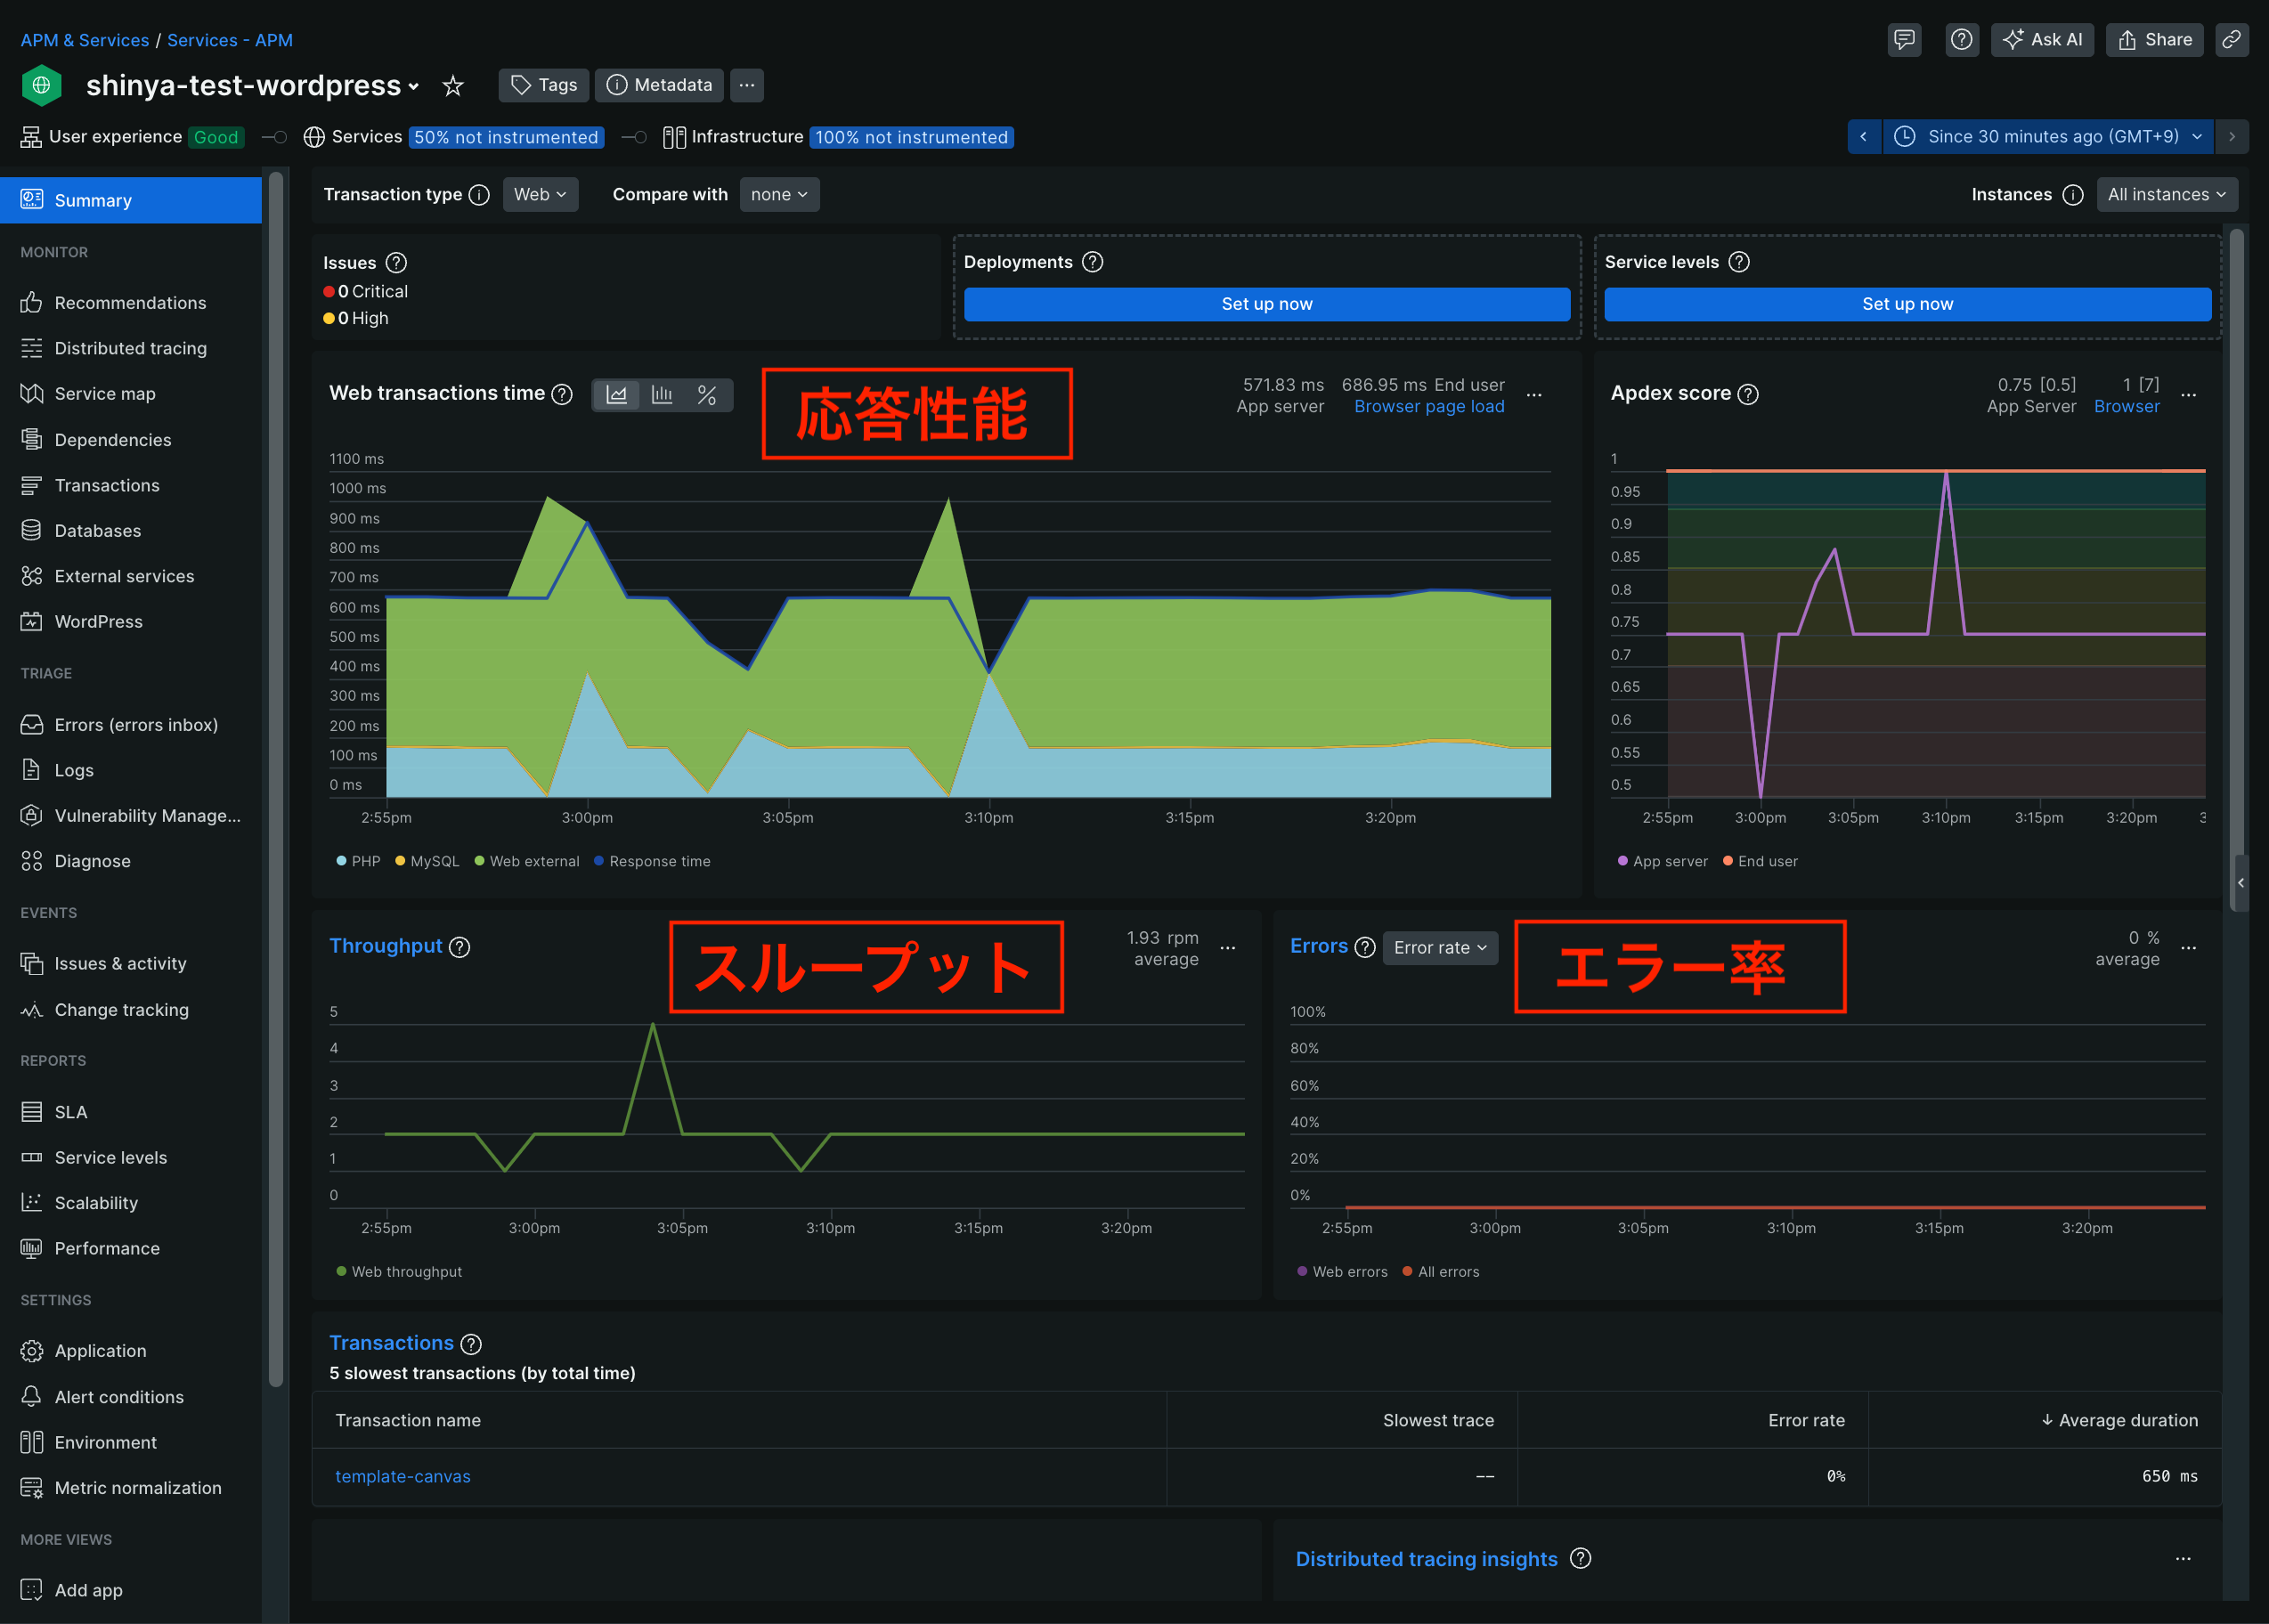
Task: Copy the page permalink
Action: (x=2232, y=39)
